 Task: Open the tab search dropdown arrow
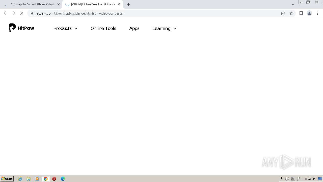pos(293,4)
